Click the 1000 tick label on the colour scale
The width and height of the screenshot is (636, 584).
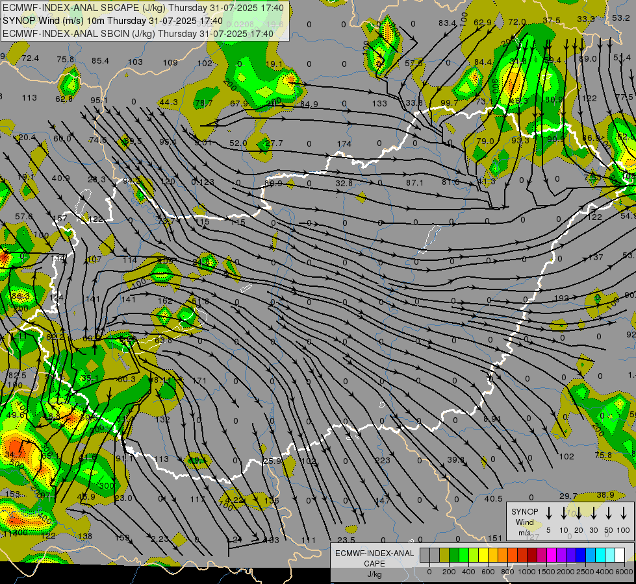(527, 572)
